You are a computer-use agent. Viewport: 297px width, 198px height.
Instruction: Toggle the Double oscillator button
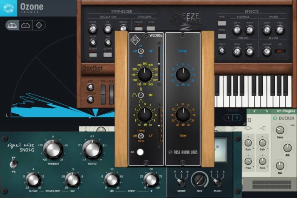[93, 55]
